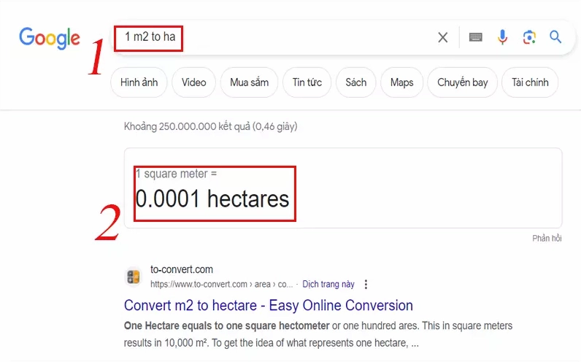Open Convert m2 to hectare result title

pyautogui.click(x=269, y=305)
